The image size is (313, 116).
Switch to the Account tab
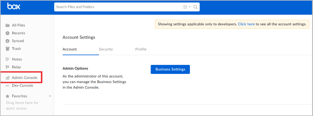pyautogui.click(x=70, y=49)
